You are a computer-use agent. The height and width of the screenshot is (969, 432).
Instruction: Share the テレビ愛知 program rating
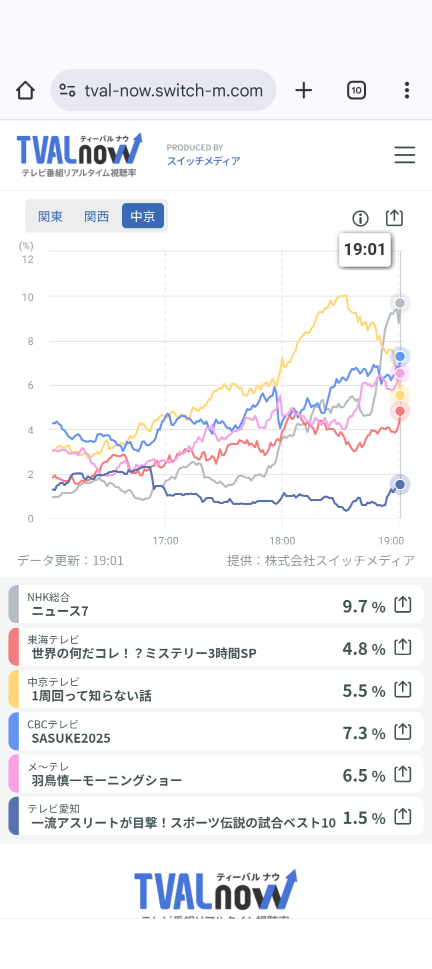[402, 817]
